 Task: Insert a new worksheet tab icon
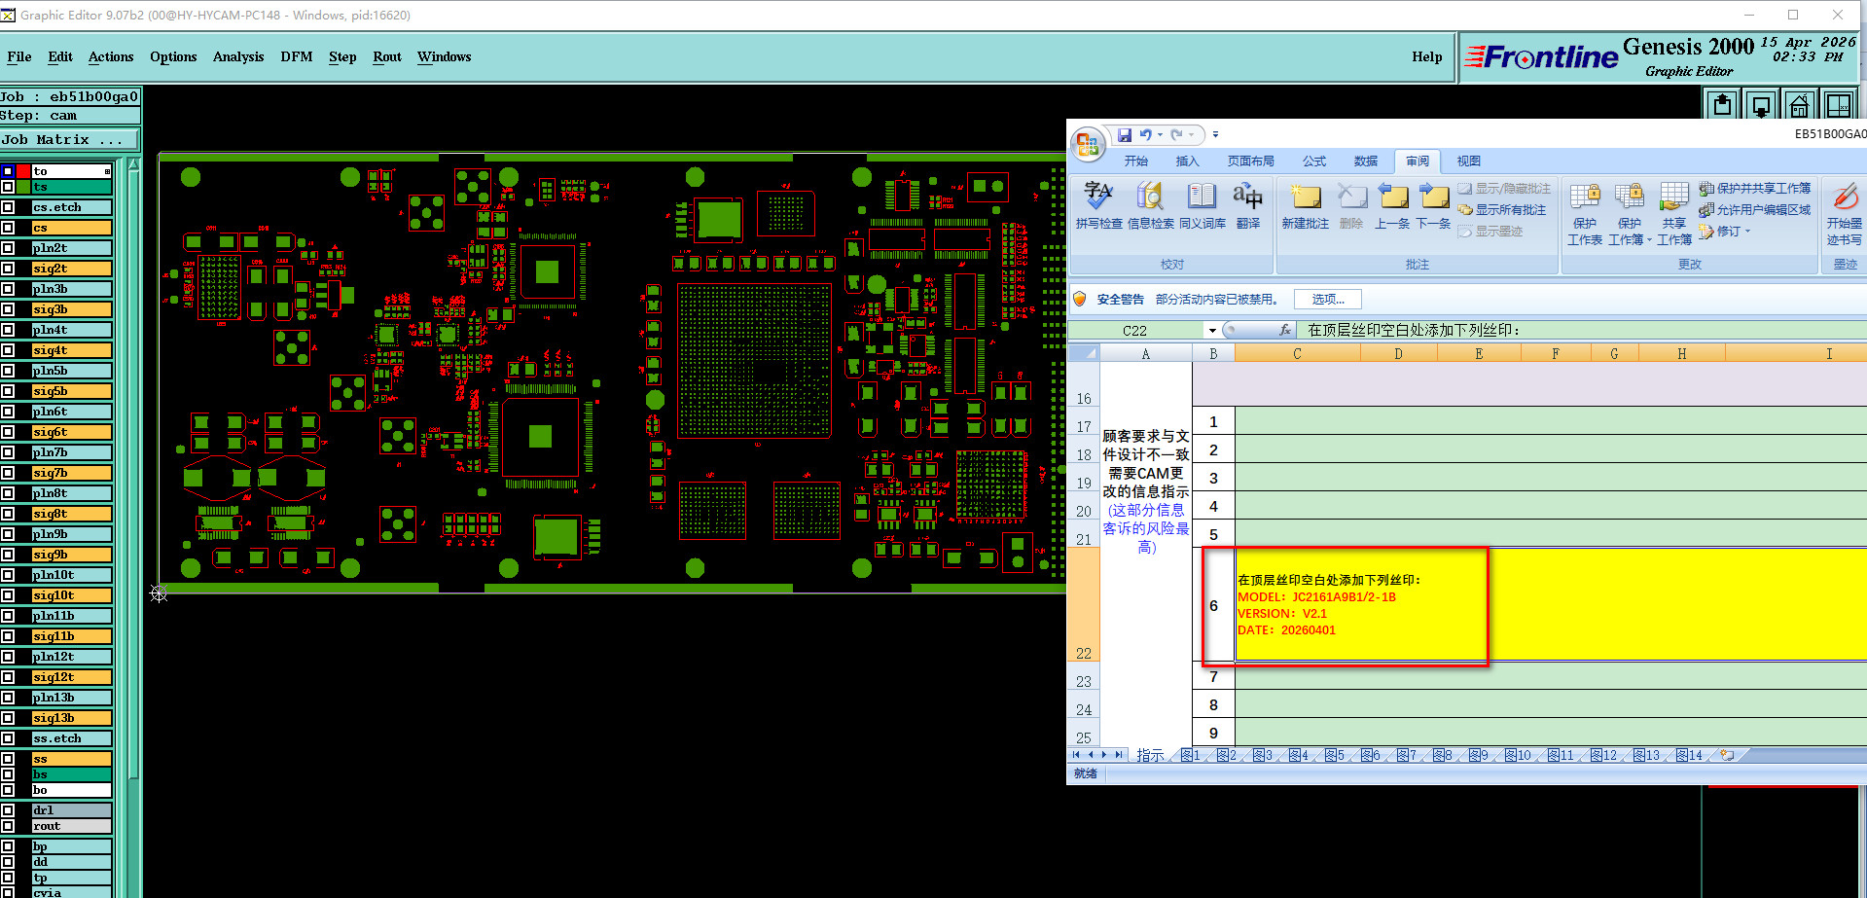1728,755
